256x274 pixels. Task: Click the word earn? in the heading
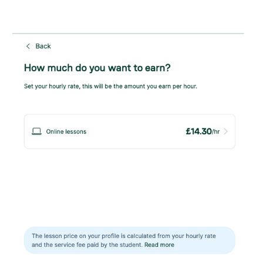pos(157,68)
